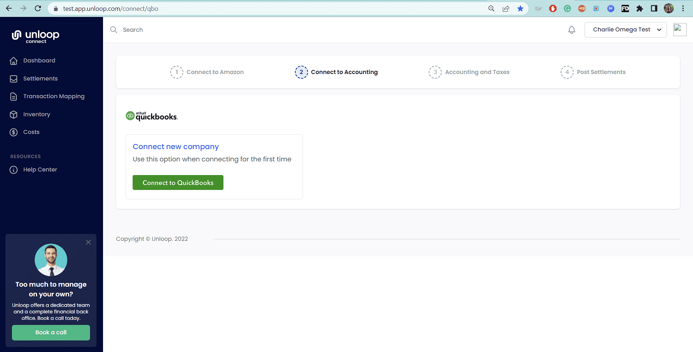Click the QuickBooks logo
This screenshot has width=693, height=352.
pyautogui.click(x=152, y=116)
